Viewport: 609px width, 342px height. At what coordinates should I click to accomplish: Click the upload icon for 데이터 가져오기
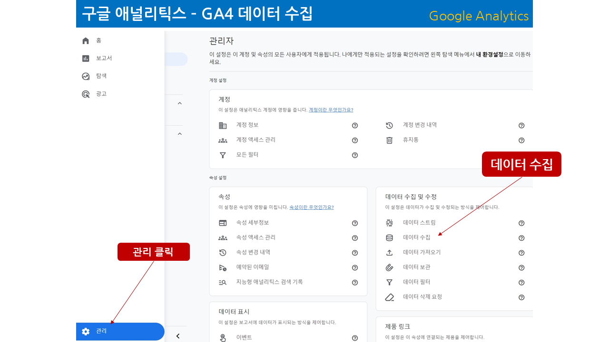tap(389, 253)
